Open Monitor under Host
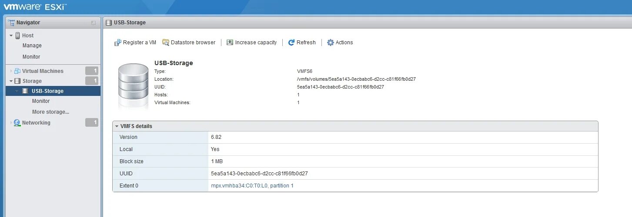Viewport: 632px width, 217px height. coord(31,57)
